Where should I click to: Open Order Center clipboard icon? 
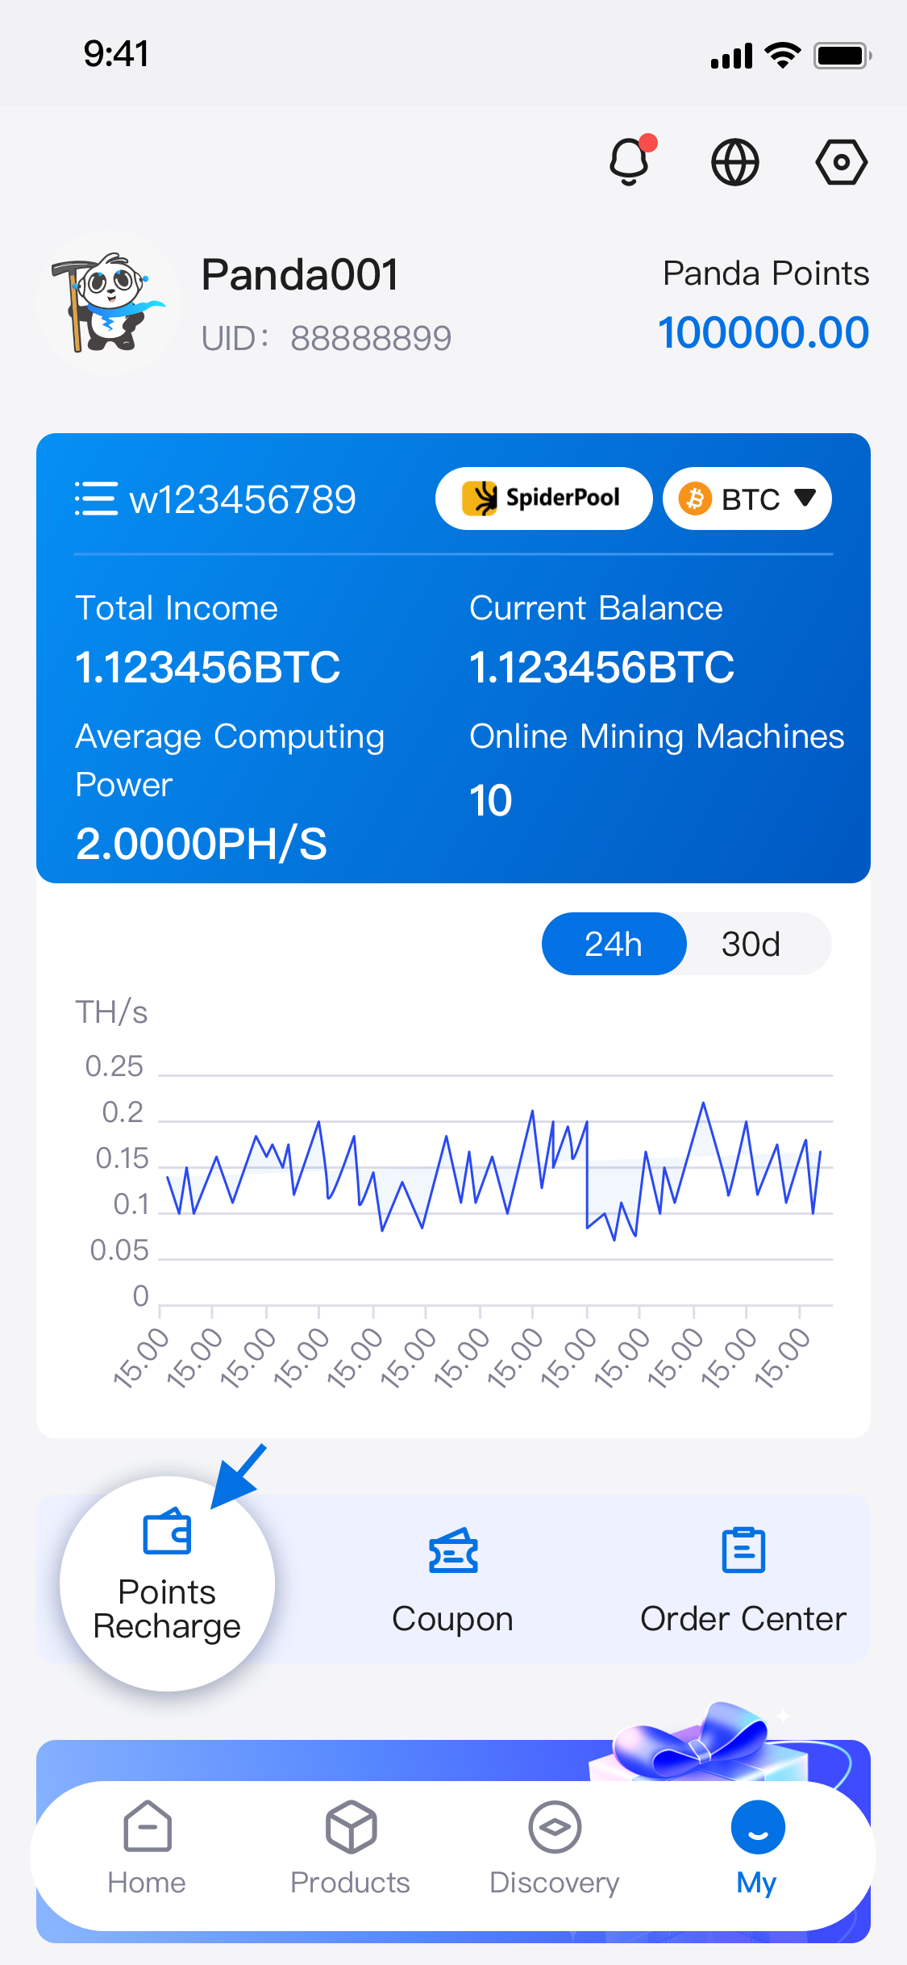pos(743,1550)
